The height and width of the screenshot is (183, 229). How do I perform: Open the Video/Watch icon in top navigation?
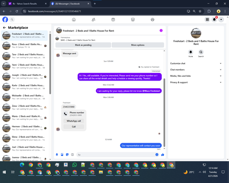(113, 20)
